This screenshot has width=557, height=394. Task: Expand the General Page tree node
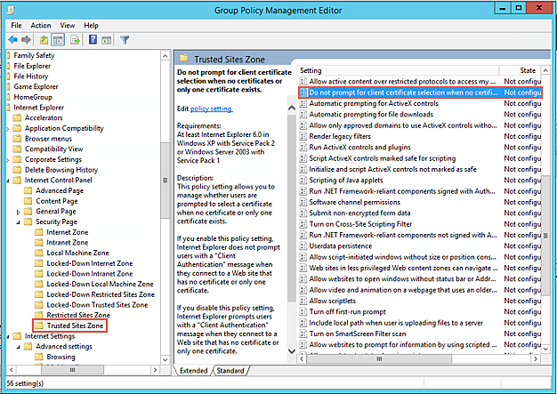click(x=20, y=212)
